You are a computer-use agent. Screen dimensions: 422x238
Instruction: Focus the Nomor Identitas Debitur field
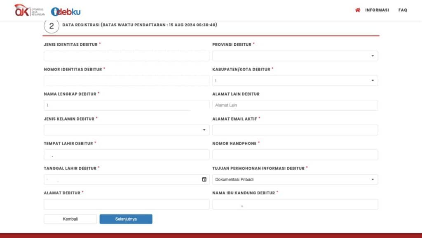point(127,80)
